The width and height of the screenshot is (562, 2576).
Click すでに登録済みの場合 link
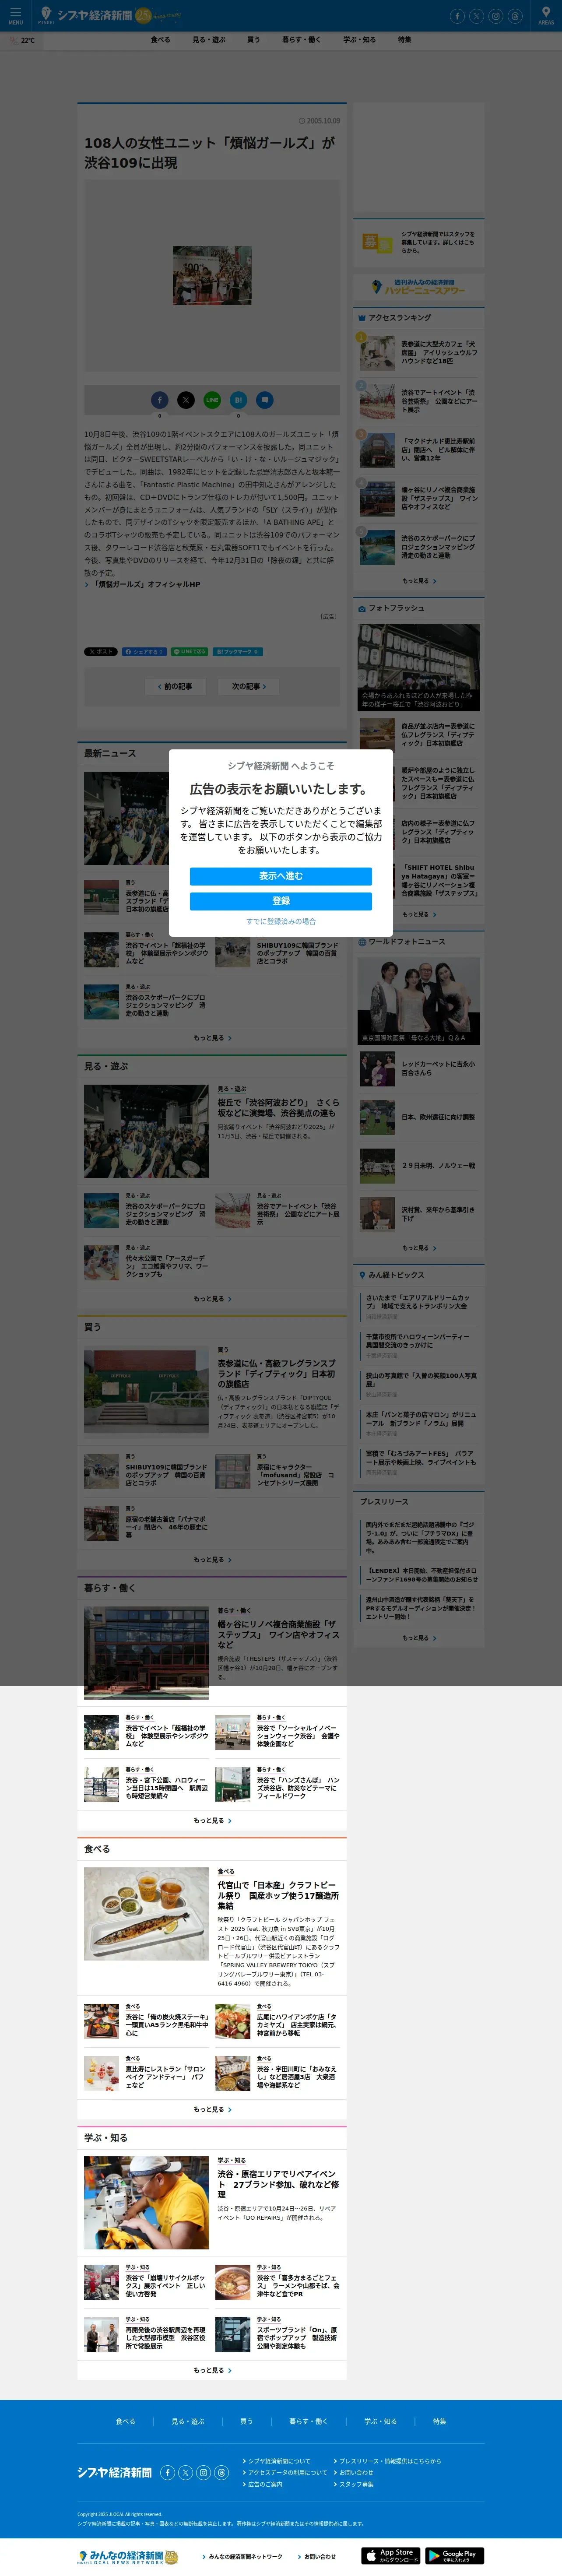281,921
